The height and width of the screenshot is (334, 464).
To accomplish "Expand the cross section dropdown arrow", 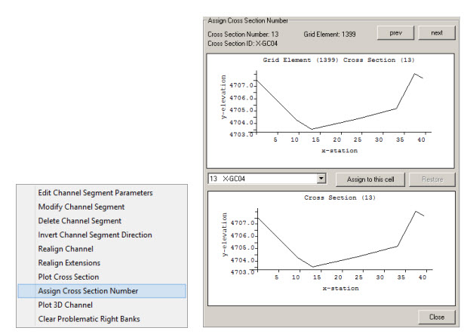I will pyautogui.click(x=321, y=179).
